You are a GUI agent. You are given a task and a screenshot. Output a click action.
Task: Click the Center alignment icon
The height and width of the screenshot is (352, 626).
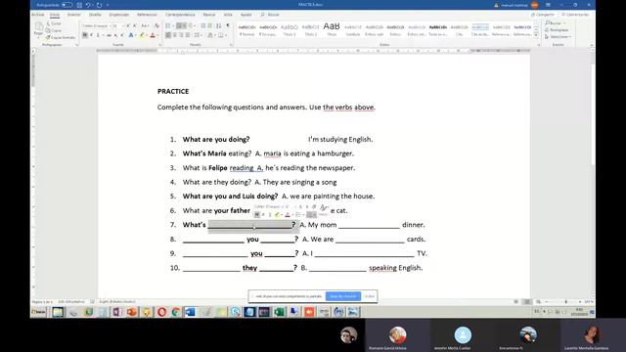[175, 35]
